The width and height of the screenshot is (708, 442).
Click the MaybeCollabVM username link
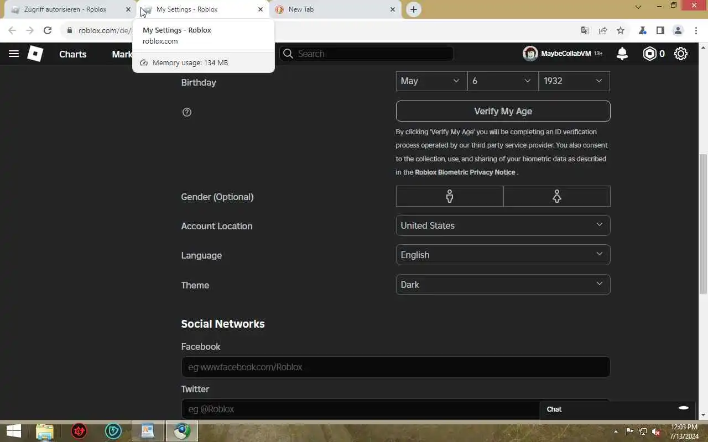click(x=566, y=54)
